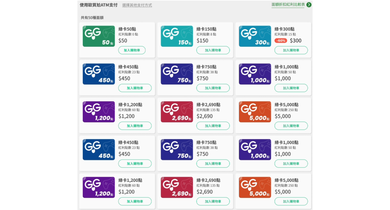Image resolution: width=390 pixels, height=210 pixels.
Task: Add the first 綠卡5,000點 listing to cart
Action: (x=291, y=126)
